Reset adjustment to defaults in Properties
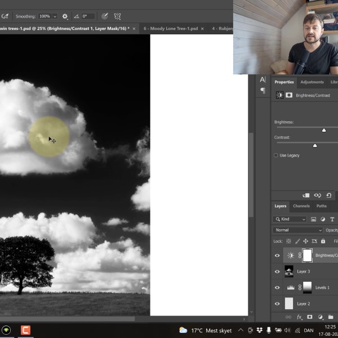 pyautogui.click(x=328, y=195)
